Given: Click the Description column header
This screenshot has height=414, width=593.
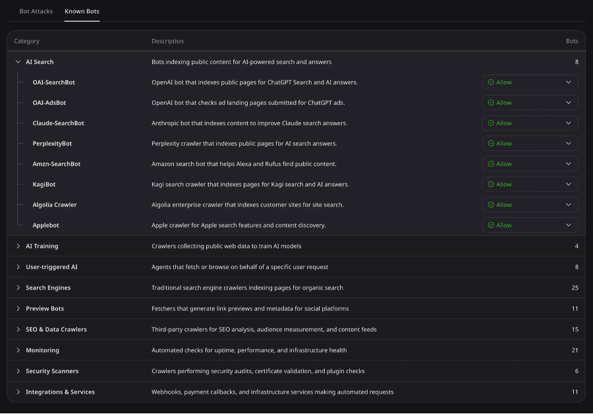Looking at the screenshot, I should click(167, 41).
